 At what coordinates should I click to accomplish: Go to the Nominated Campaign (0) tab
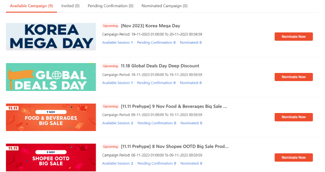(x=164, y=6)
